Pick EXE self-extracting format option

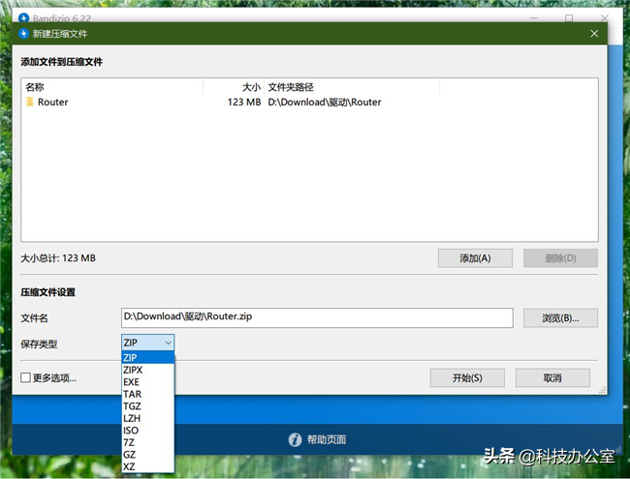(148, 382)
